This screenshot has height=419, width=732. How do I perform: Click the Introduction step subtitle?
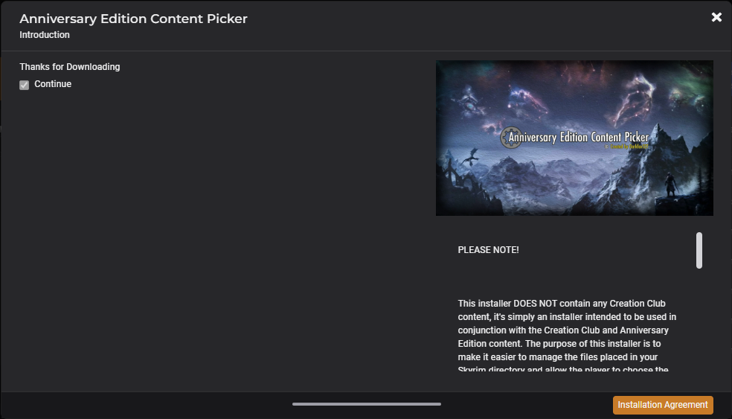pos(45,35)
